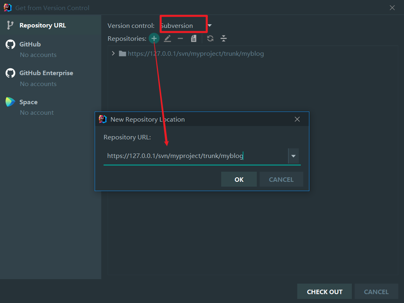Close the Get from Version Control window
Screen dimensions: 404x303
(x=392, y=8)
